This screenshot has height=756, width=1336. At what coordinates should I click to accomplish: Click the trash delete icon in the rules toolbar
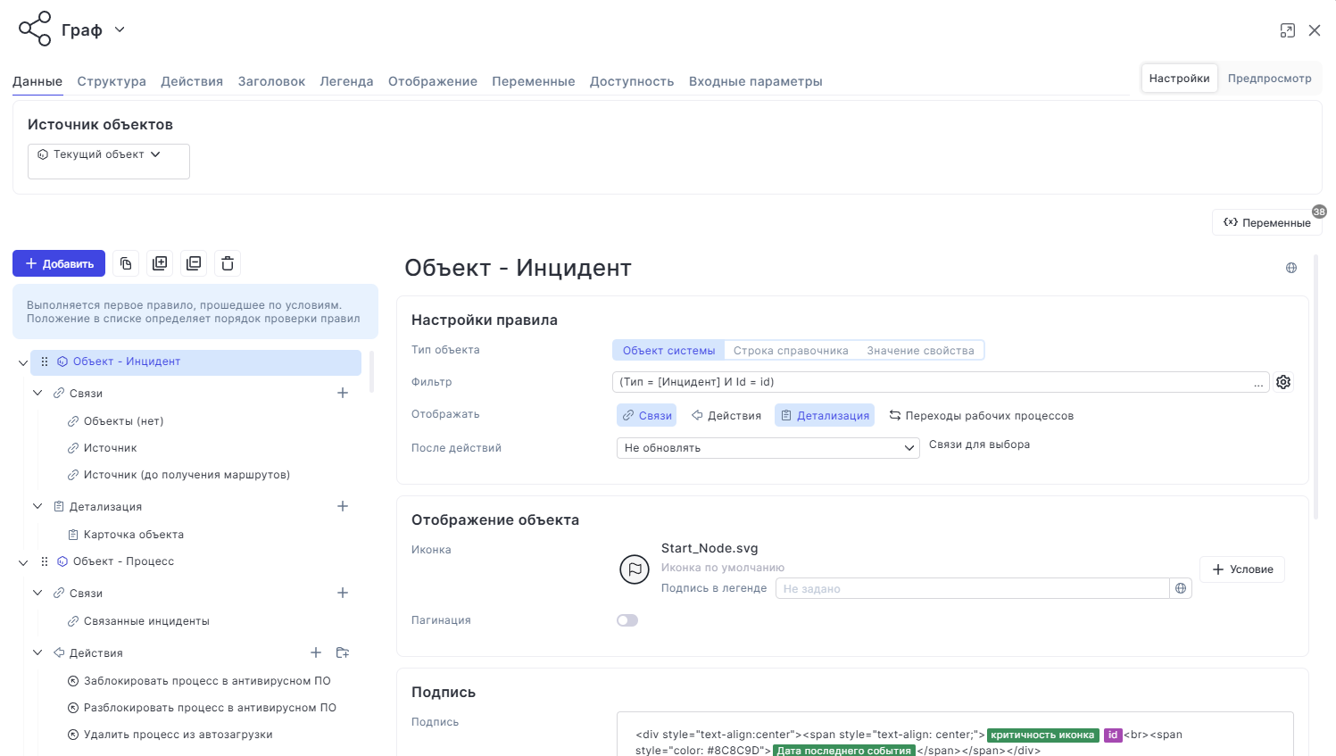228,263
